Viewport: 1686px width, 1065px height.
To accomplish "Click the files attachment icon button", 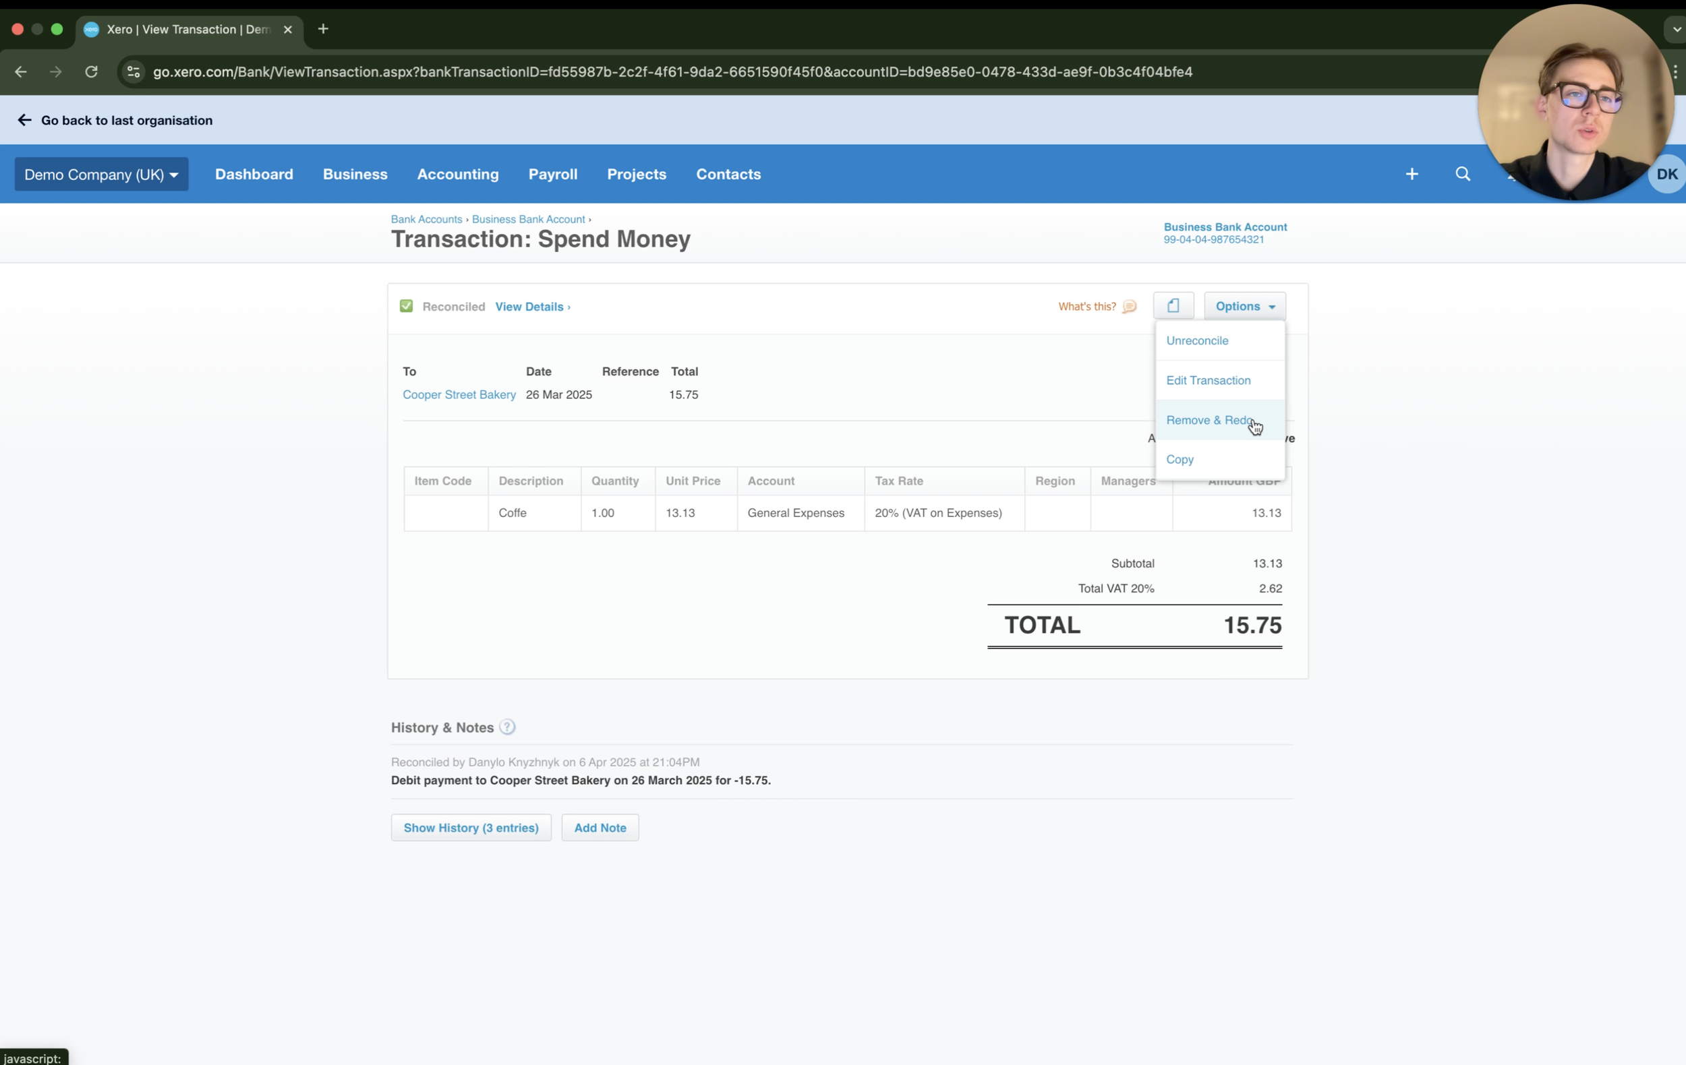I will (1173, 306).
